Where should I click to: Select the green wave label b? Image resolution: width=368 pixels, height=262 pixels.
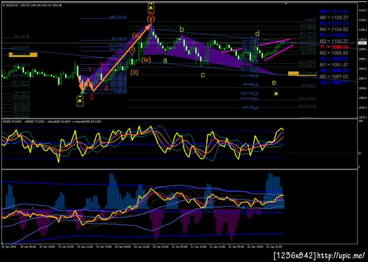coord(182,29)
